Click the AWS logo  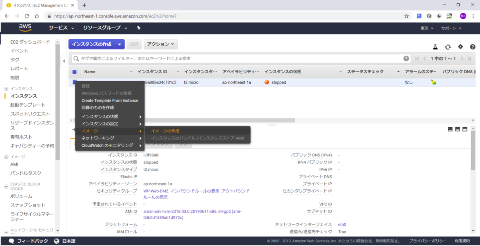[x=25, y=28]
